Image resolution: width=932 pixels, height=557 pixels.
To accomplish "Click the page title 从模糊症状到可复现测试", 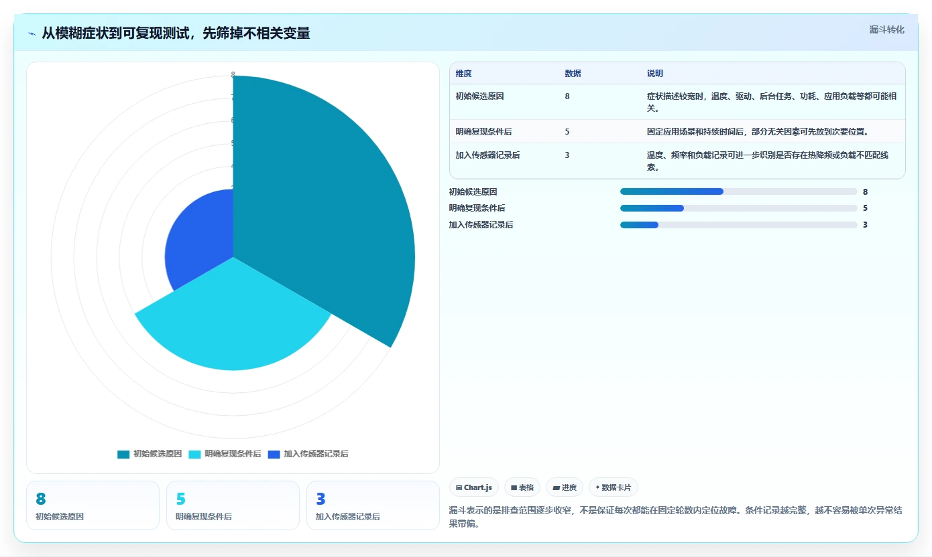I will click(176, 33).
